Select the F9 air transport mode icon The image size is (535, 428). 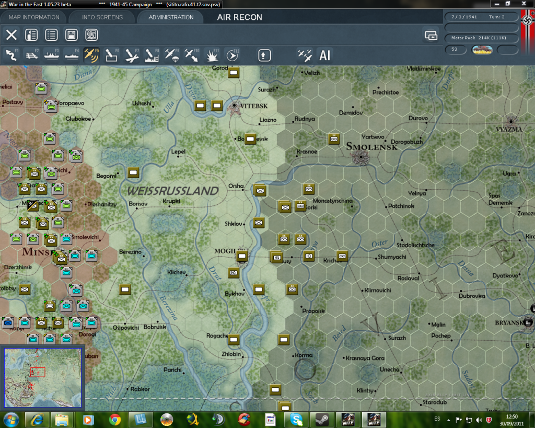point(171,55)
